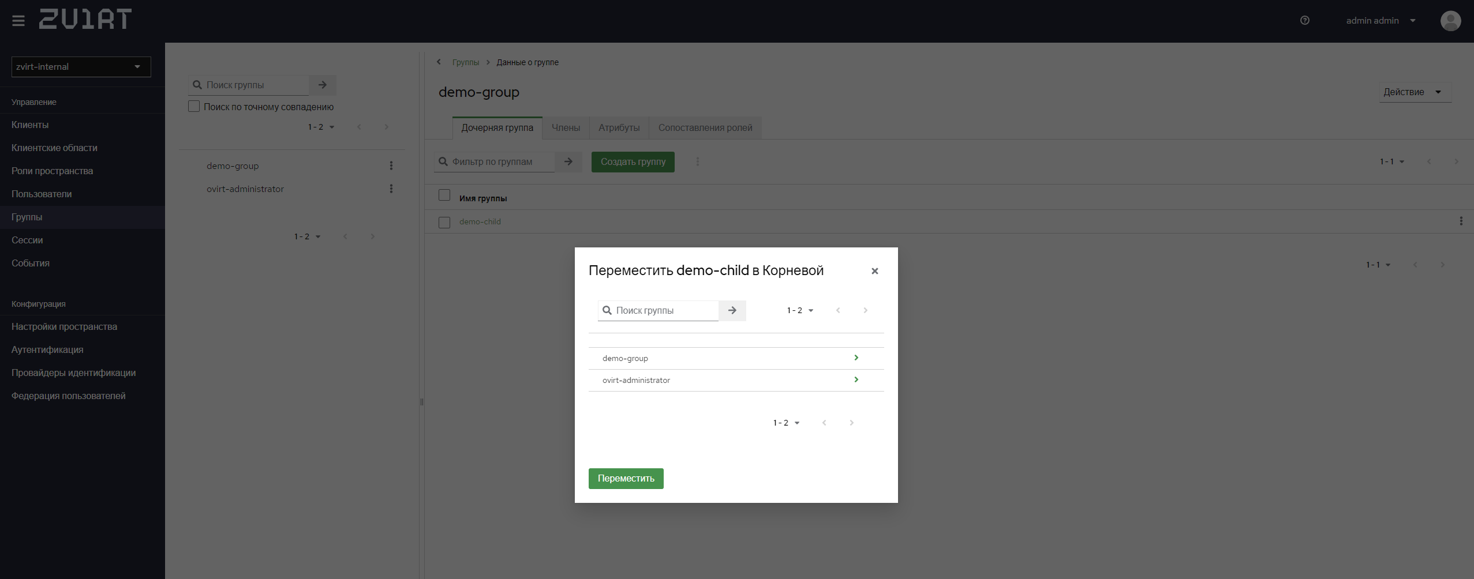Go back using breadcrumb left chevron
Screen dimensions: 1474x579
point(439,62)
